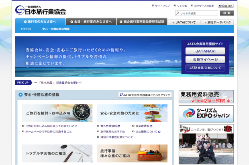This screenshot has width=249, height=165.
Task: Expand the JATAについて menu
Action: coord(184,22)
